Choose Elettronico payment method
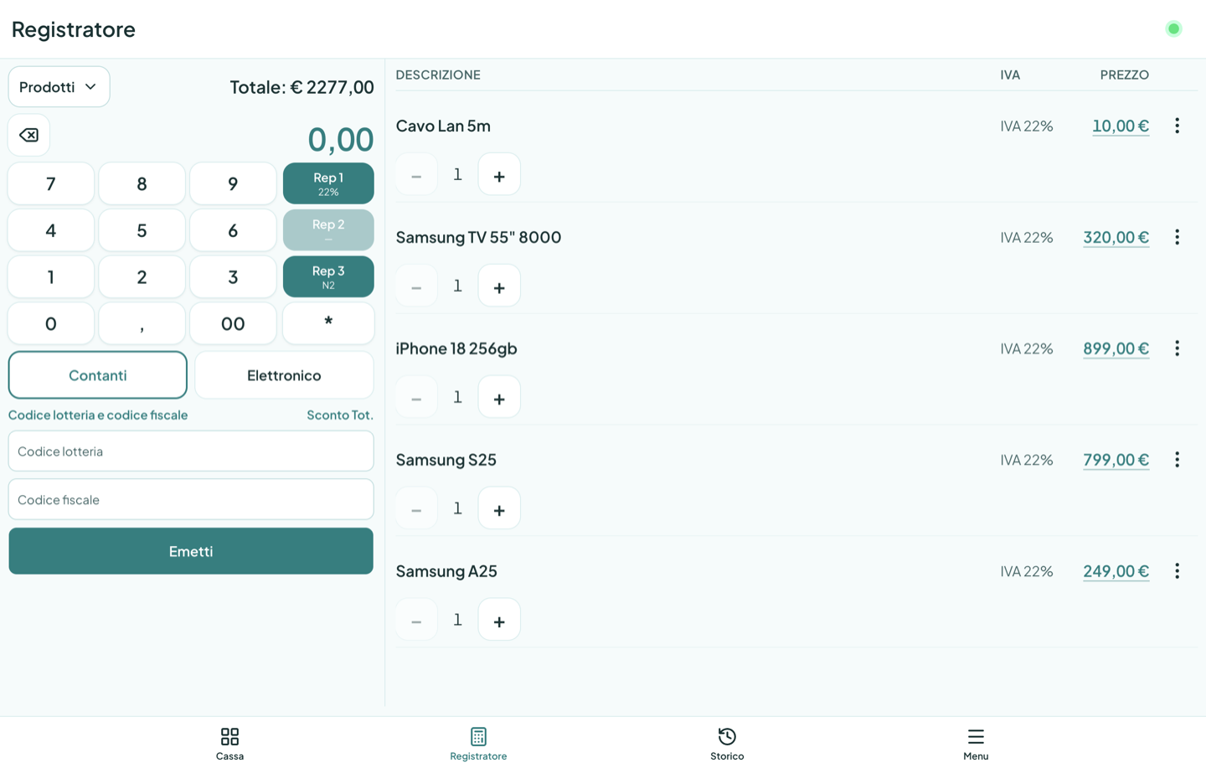 [284, 375]
